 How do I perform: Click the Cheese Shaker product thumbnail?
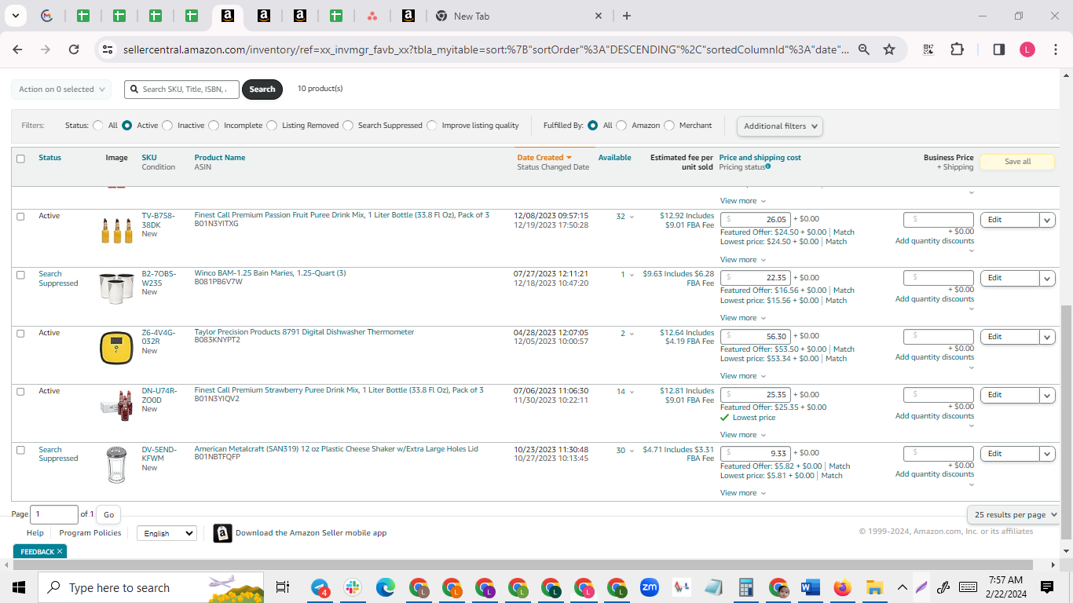116,464
